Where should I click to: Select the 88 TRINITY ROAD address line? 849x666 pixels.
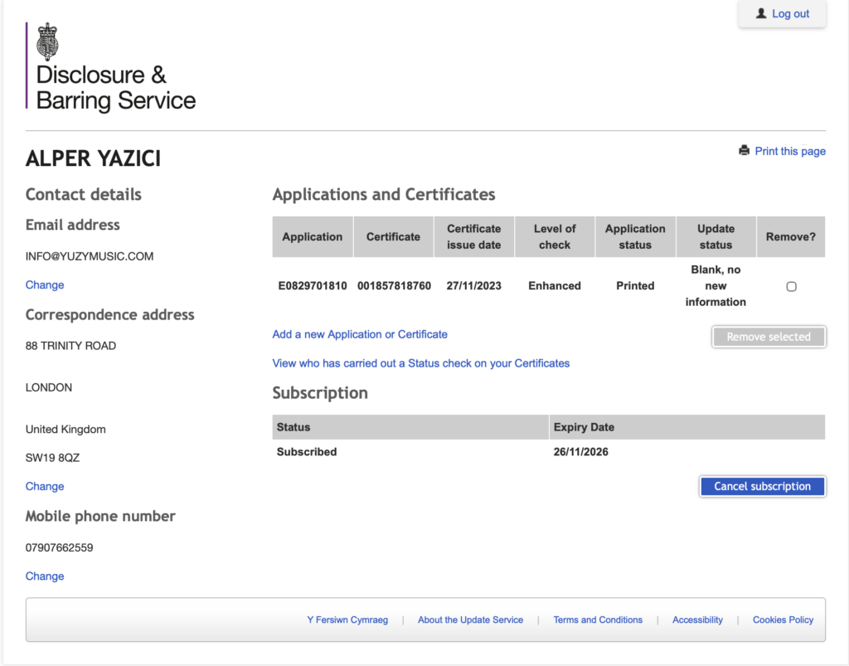click(71, 346)
